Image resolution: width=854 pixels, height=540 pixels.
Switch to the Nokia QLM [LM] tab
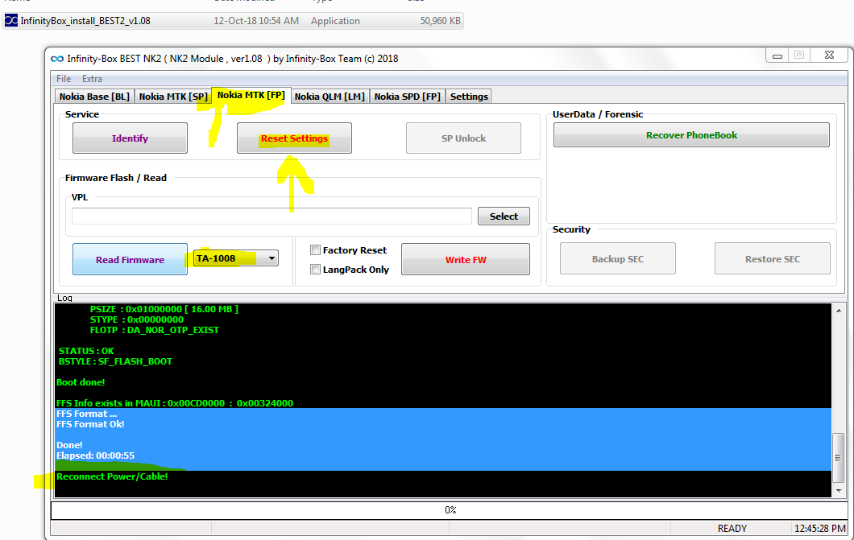tap(330, 97)
